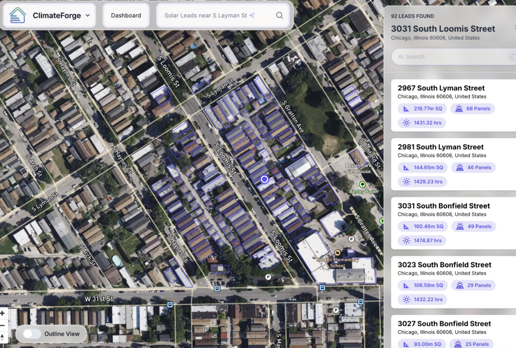Type in the AI Search field
This screenshot has width=516, height=348.
pos(449,57)
